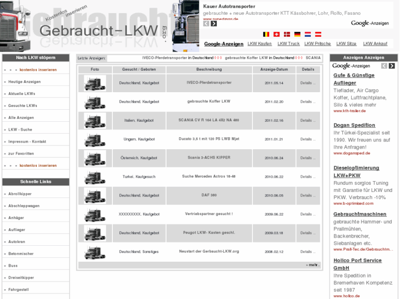Image resolution: width=400 pixels, height=299 pixels.
Task: Open truck thumbnail for DAF 380 listing
Action: [95, 195]
